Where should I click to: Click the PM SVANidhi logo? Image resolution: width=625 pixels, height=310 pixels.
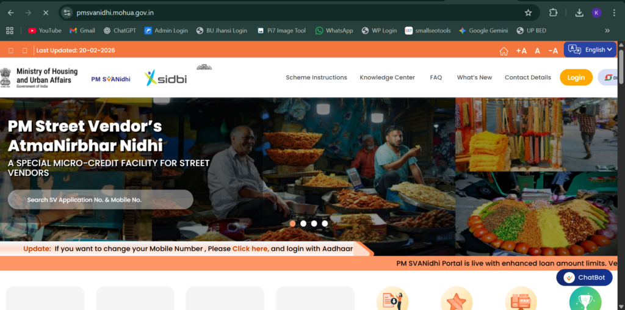[111, 79]
